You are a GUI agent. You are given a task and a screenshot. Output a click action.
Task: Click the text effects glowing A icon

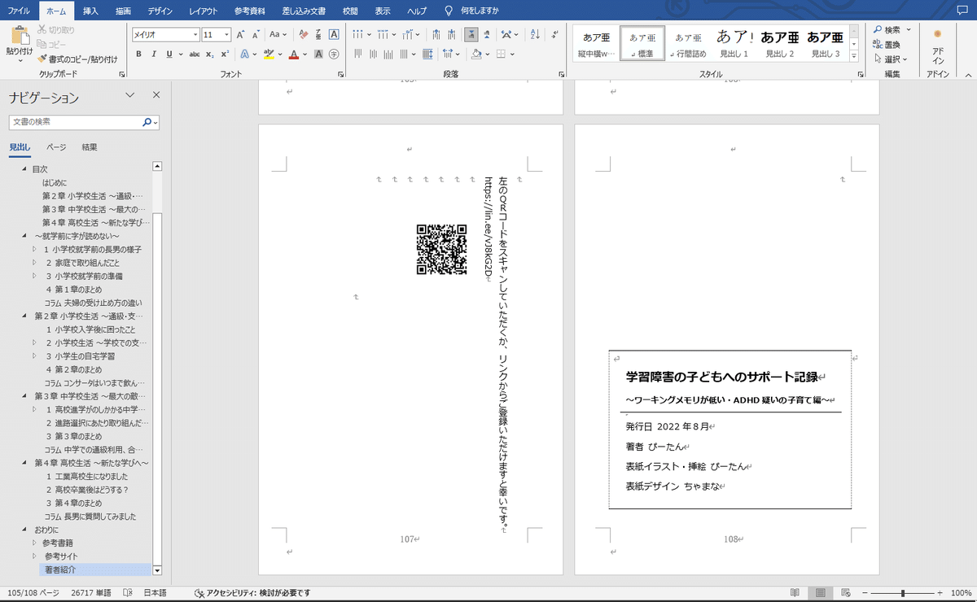(x=244, y=55)
